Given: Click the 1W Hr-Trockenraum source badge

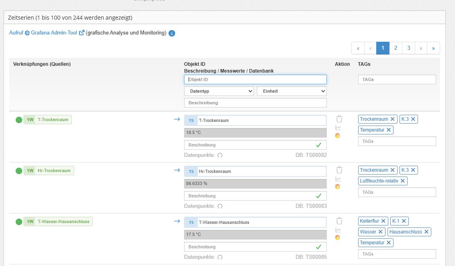Looking at the screenshot, I should (x=49, y=171).
